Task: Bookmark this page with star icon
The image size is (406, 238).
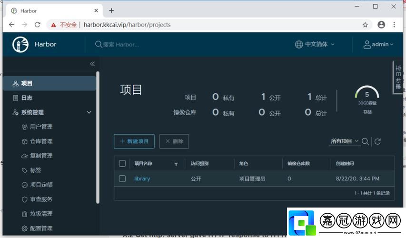Action: coord(365,25)
